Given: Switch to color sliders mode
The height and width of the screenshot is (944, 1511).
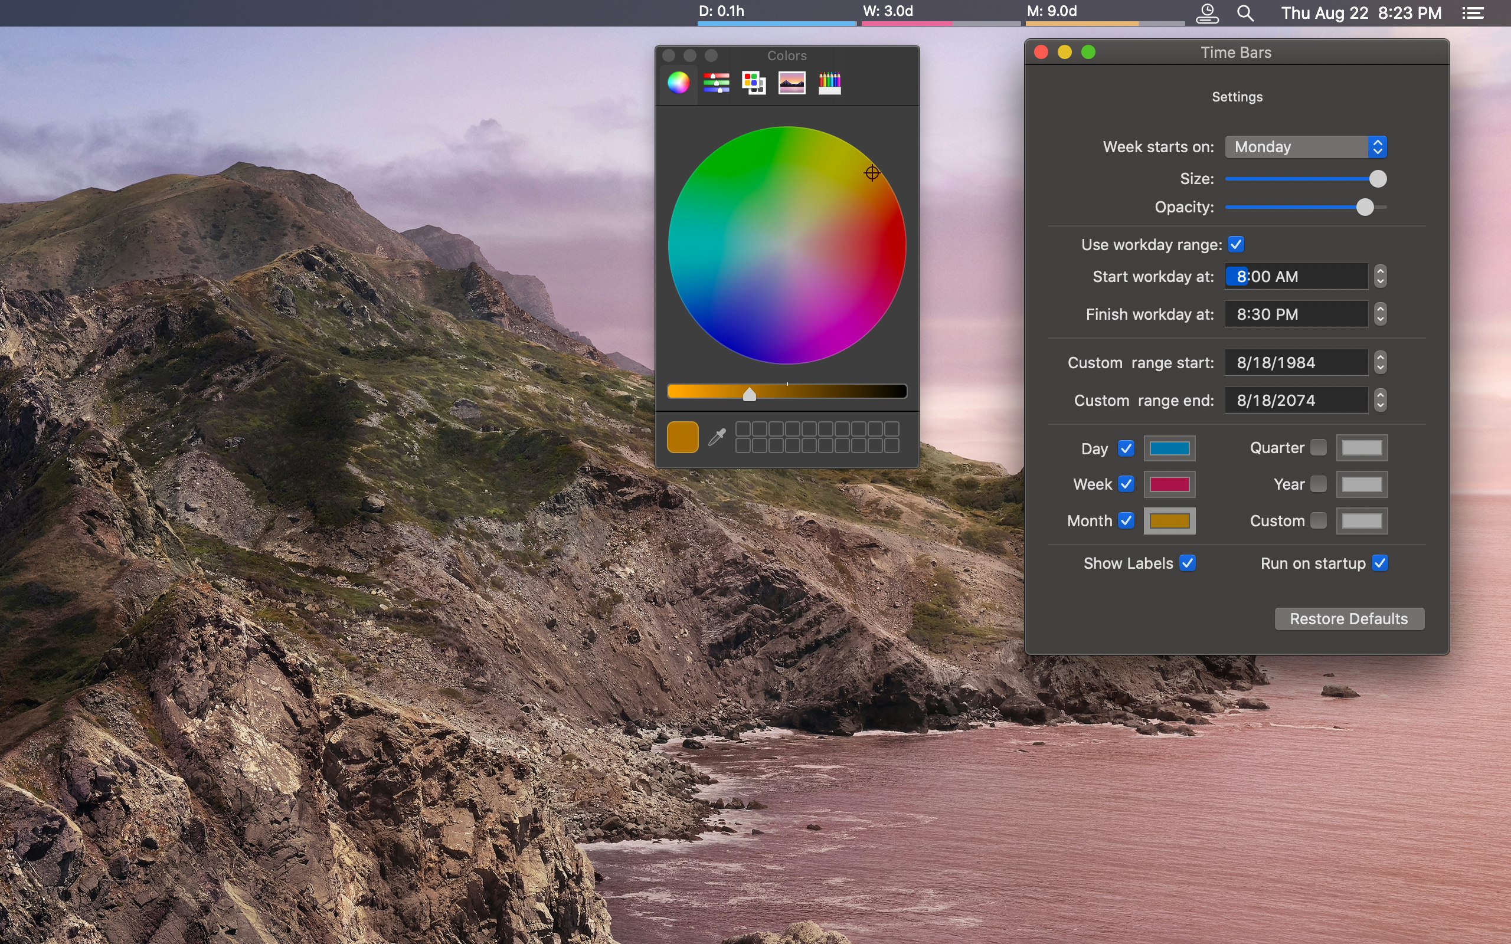Looking at the screenshot, I should coord(716,83).
